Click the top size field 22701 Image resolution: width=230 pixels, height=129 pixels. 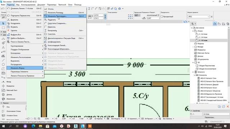[x=98, y=15]
